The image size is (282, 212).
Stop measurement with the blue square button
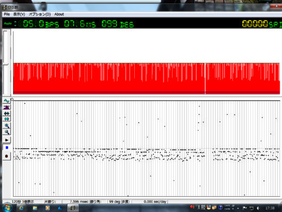7,148
